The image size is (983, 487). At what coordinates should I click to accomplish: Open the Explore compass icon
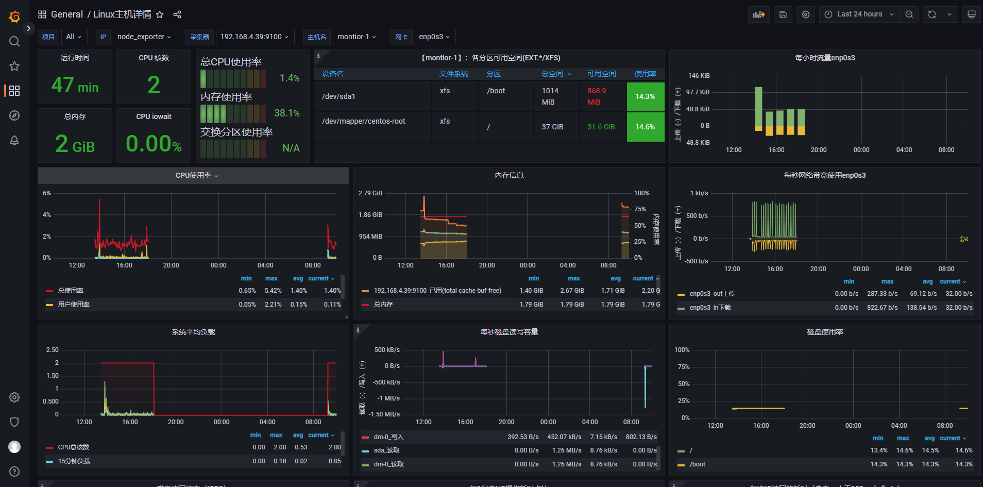tap(14, 115)
